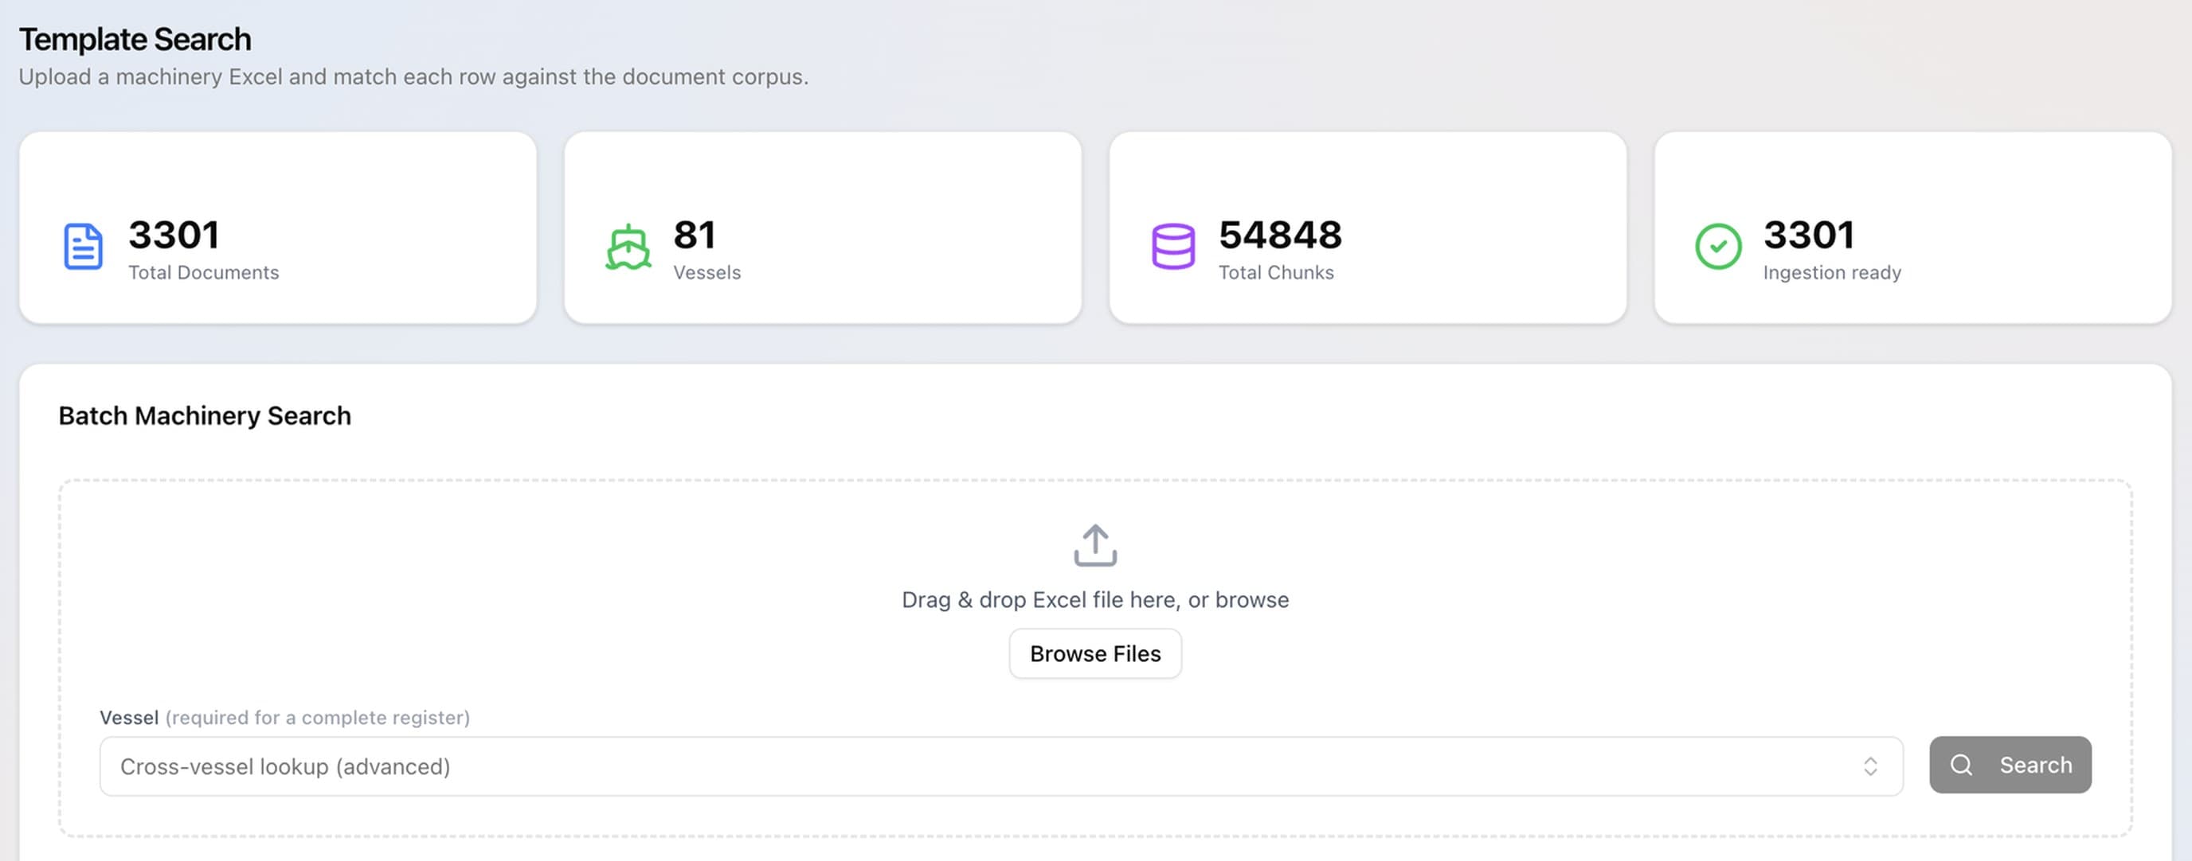Click the 'Upload a machinery Excel' subtitle
This screenshot has height=861, width=2192.
coord(413,76)
